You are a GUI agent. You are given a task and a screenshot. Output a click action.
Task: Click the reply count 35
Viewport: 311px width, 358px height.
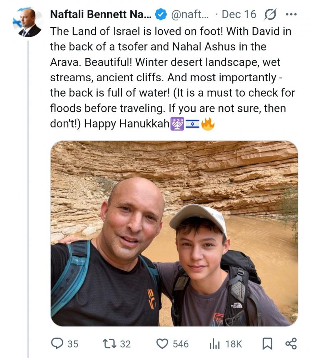click(x=73, y=344)
